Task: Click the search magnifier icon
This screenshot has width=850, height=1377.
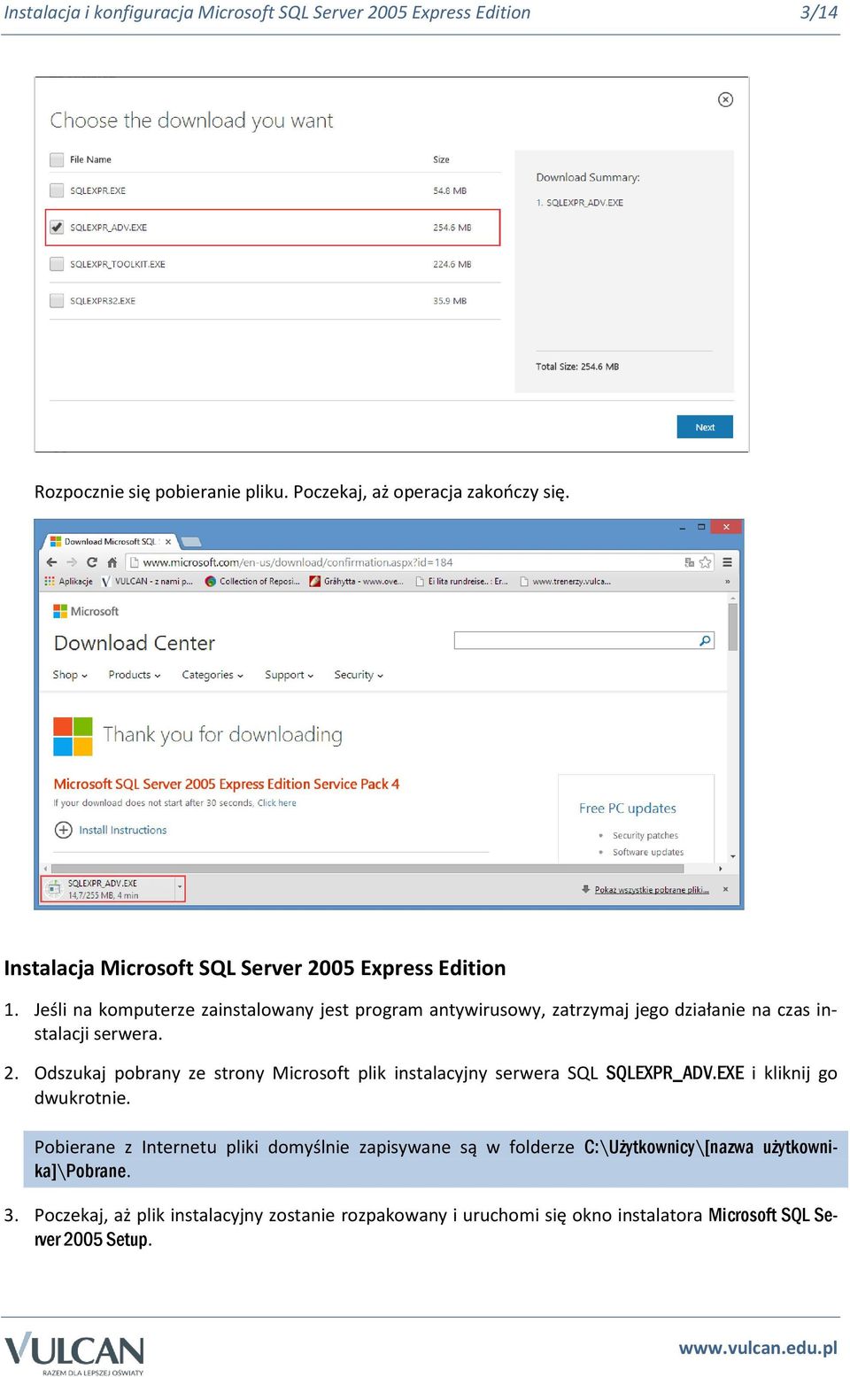Action: point(706,640)
